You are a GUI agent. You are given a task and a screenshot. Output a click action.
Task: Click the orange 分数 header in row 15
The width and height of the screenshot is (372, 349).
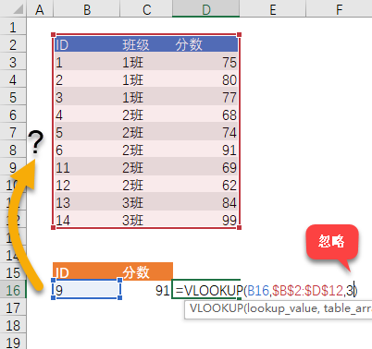pyautogui.click(x=146, y=271)
